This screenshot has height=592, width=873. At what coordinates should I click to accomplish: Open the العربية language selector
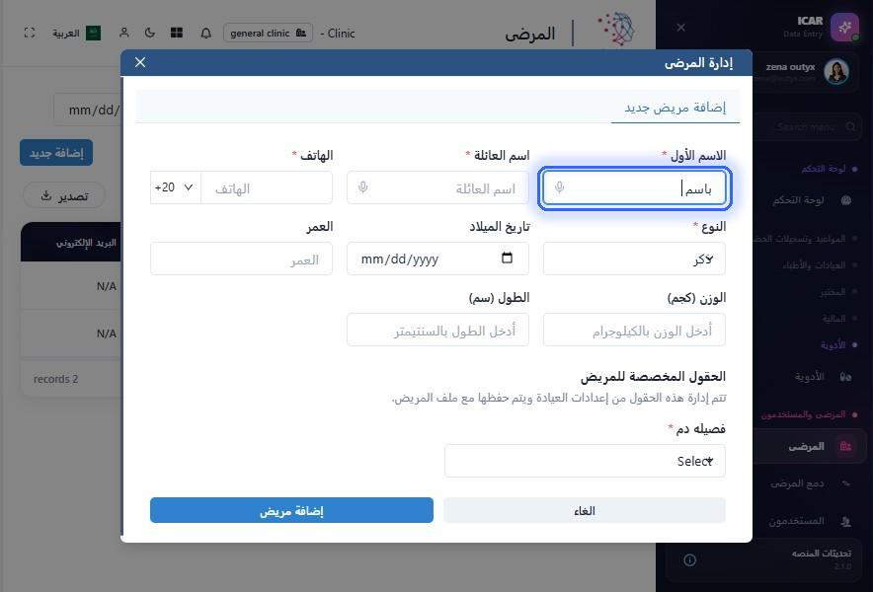76,34
